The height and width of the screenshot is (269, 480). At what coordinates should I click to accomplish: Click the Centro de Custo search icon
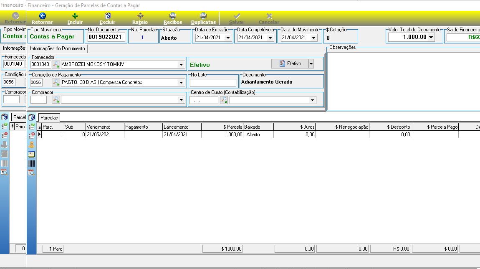click(224, 100)
